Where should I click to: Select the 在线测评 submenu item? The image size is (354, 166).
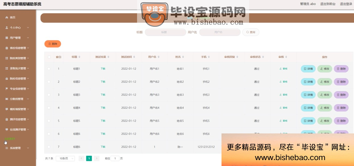click(10, 139)
